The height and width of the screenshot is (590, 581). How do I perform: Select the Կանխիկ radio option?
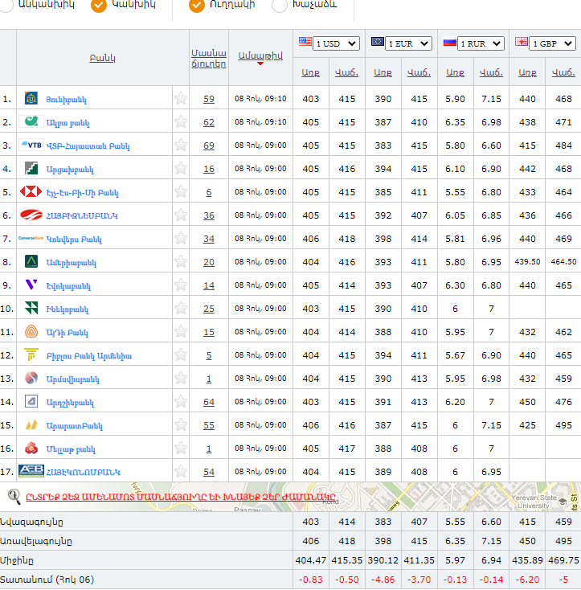pyautogui.click(x=99, y=5)
